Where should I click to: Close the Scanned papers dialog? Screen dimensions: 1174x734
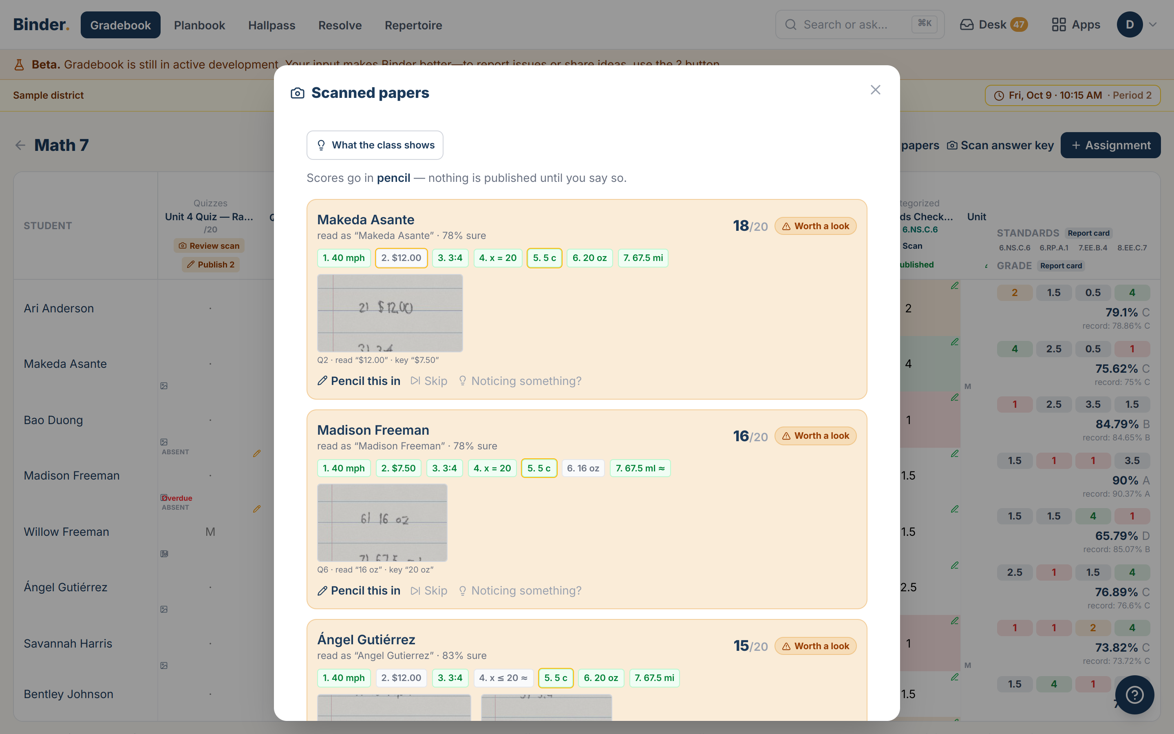(875, 90)
